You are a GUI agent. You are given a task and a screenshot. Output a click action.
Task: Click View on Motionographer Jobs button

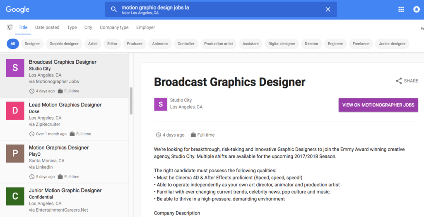pos(378,105)
